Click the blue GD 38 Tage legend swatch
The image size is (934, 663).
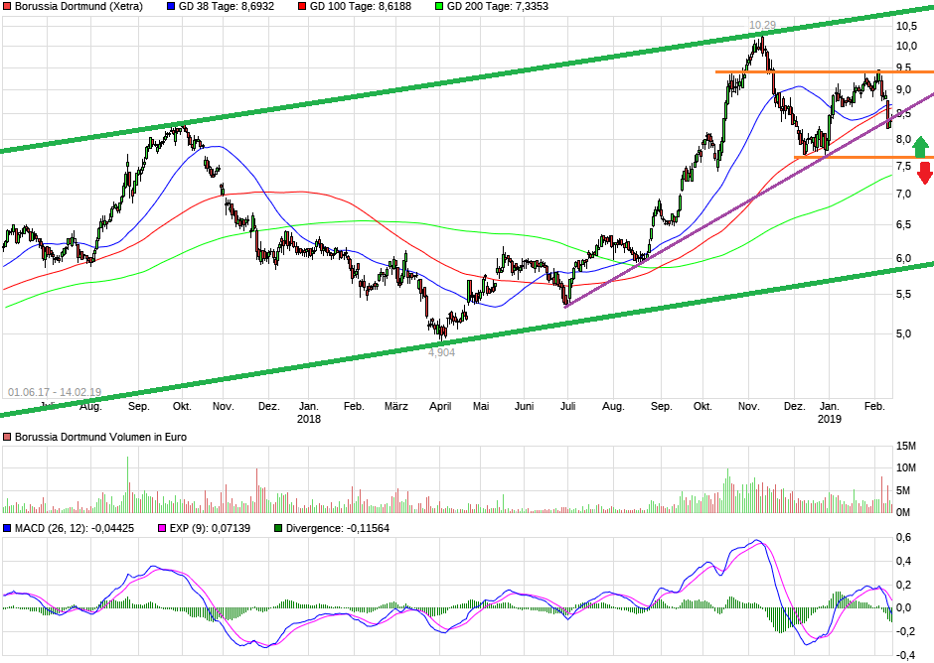[171, 7]
